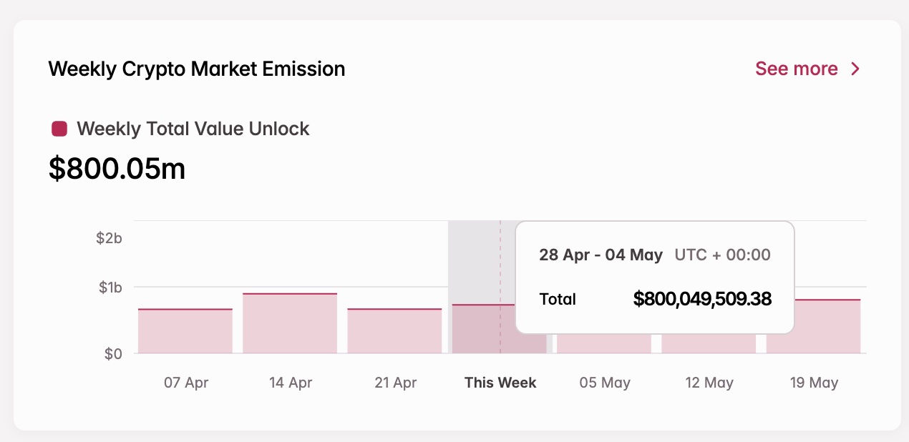This screenshot has height=442, width=909.
Task: Click the 12 May axis label
Action: [709, 383]
